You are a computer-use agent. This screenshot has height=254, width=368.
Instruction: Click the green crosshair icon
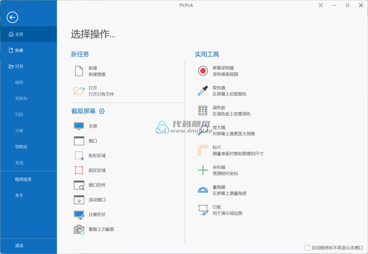pyautogui.click(x=203, y=170)
